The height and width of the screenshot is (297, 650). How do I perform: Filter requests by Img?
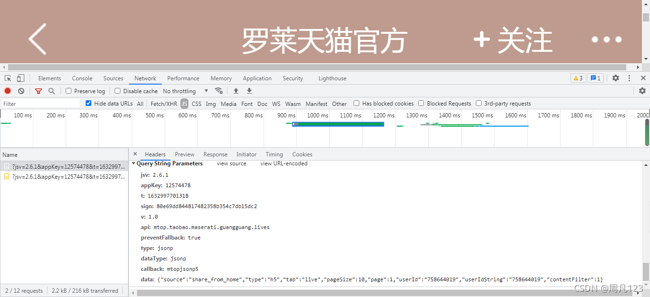coord(211,104)
